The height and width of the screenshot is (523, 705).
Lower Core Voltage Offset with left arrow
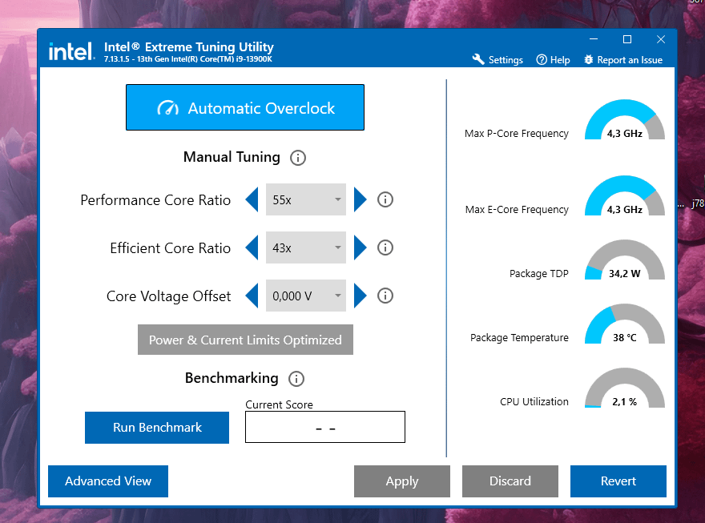click(x=252, y=296)
